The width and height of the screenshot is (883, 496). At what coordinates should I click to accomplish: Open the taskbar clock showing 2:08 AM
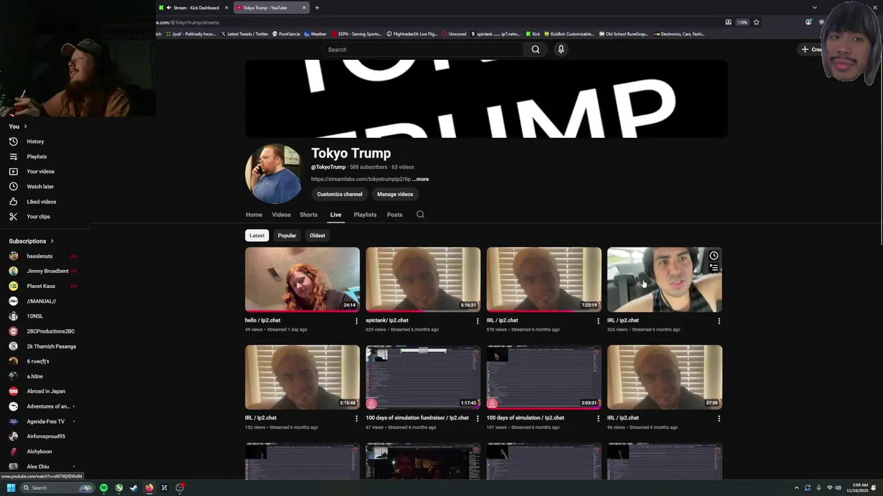[x=858, y=488]
